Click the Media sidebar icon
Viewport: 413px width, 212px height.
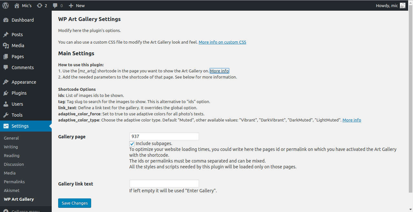6,46
